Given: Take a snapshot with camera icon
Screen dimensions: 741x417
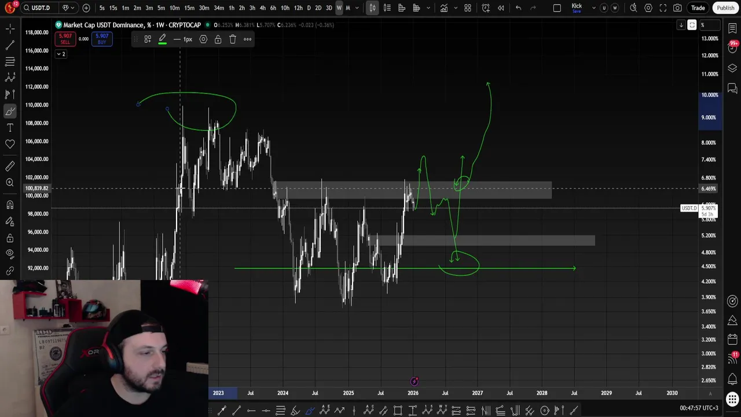Looking at the screenshot, I should (677, 8).
